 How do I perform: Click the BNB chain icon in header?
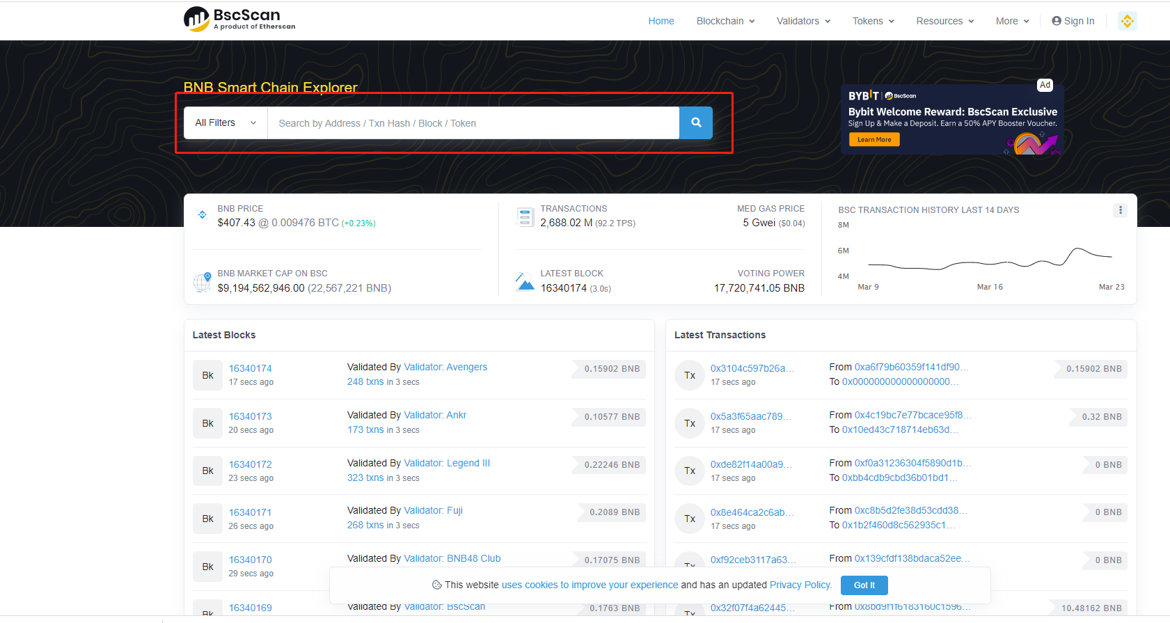click(1127, 21)
